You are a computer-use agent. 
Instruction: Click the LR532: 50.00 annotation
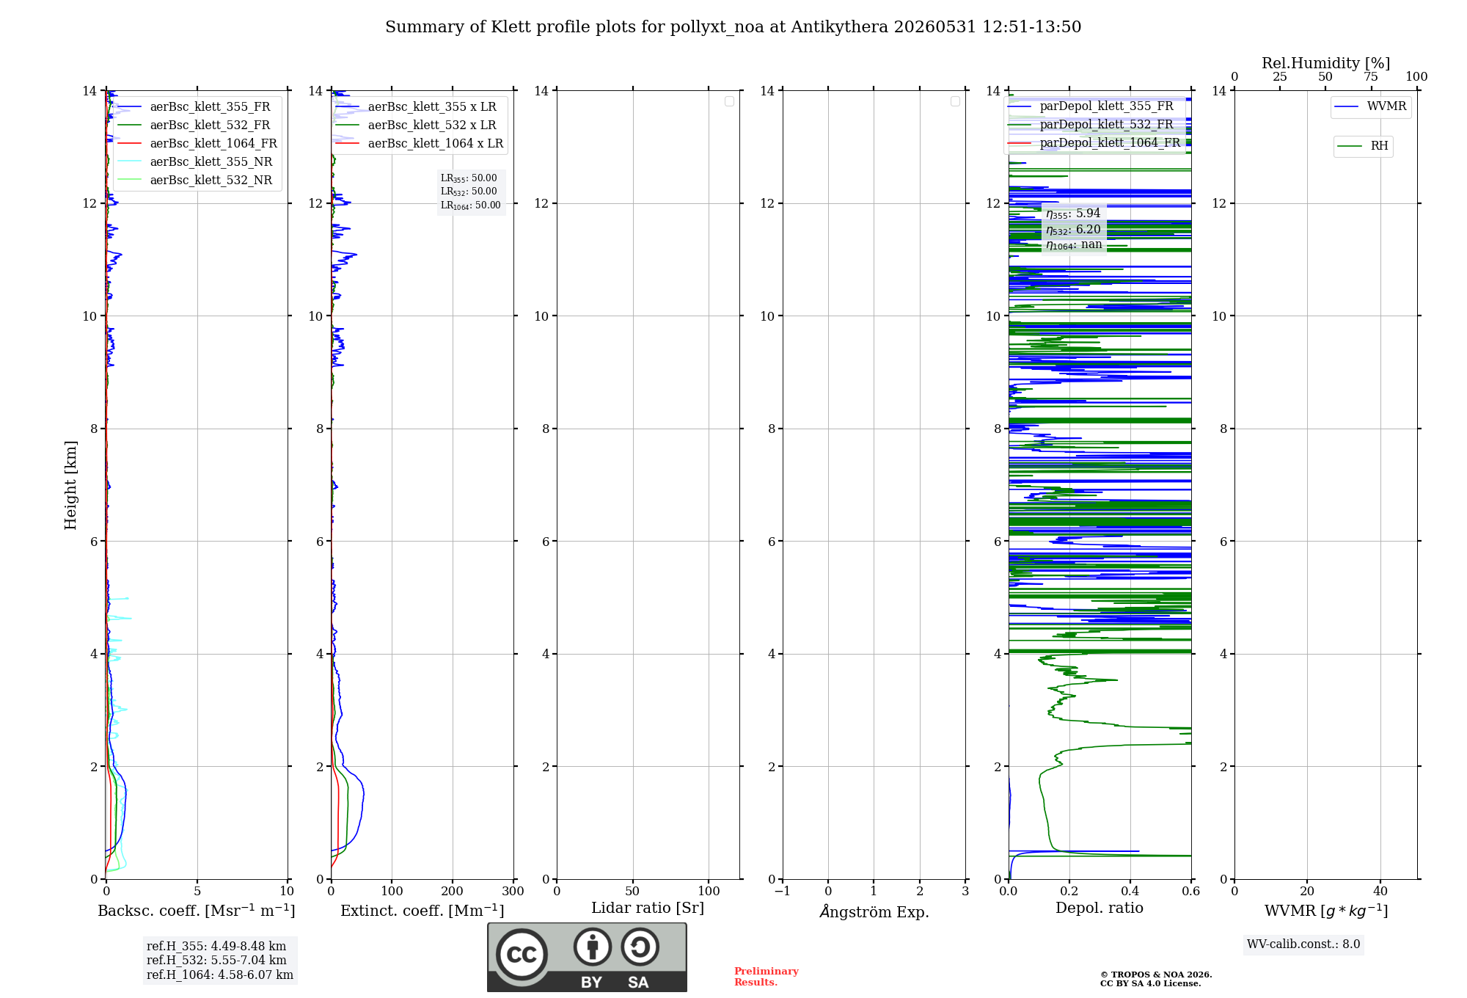click(x=469, y=192)
